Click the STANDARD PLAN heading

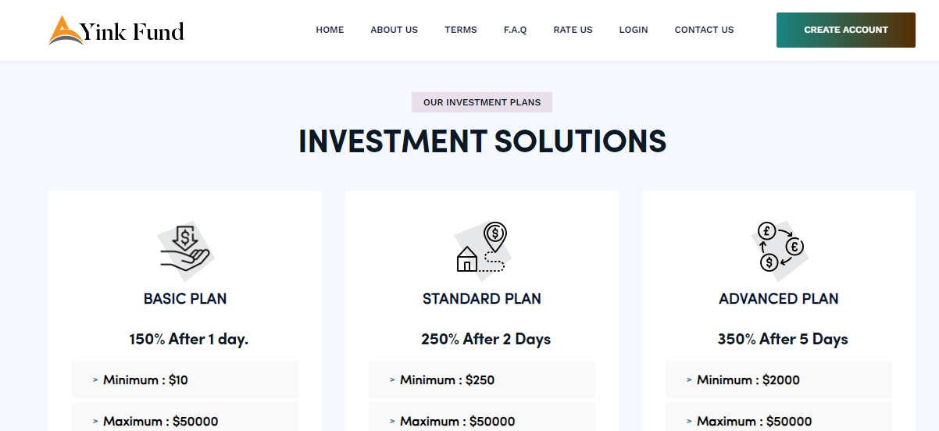click(482, 298)
